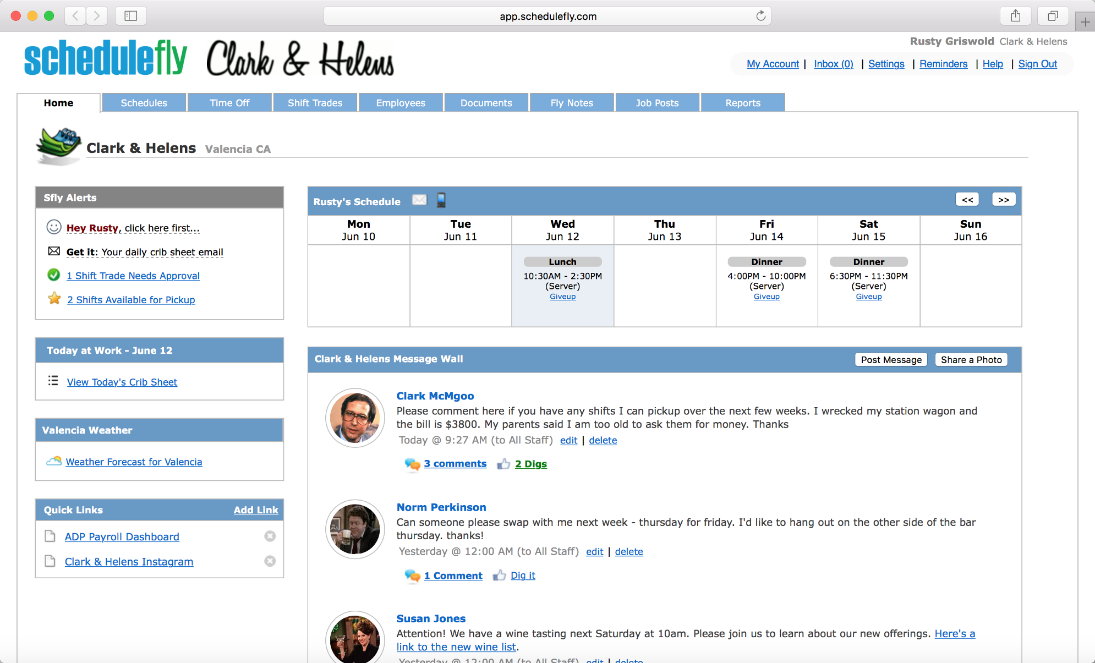The width and height of the screenshot is (1095, 663).
Task: Click the thumbs-up icon on Clark McMgoo's post
Action: [x=503, y=464]
